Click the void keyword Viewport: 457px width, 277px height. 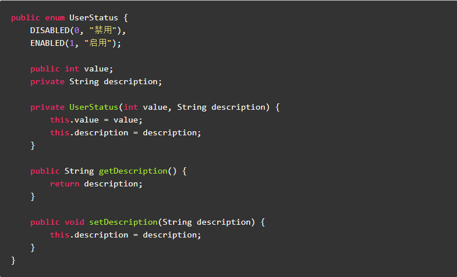(74, 222)
